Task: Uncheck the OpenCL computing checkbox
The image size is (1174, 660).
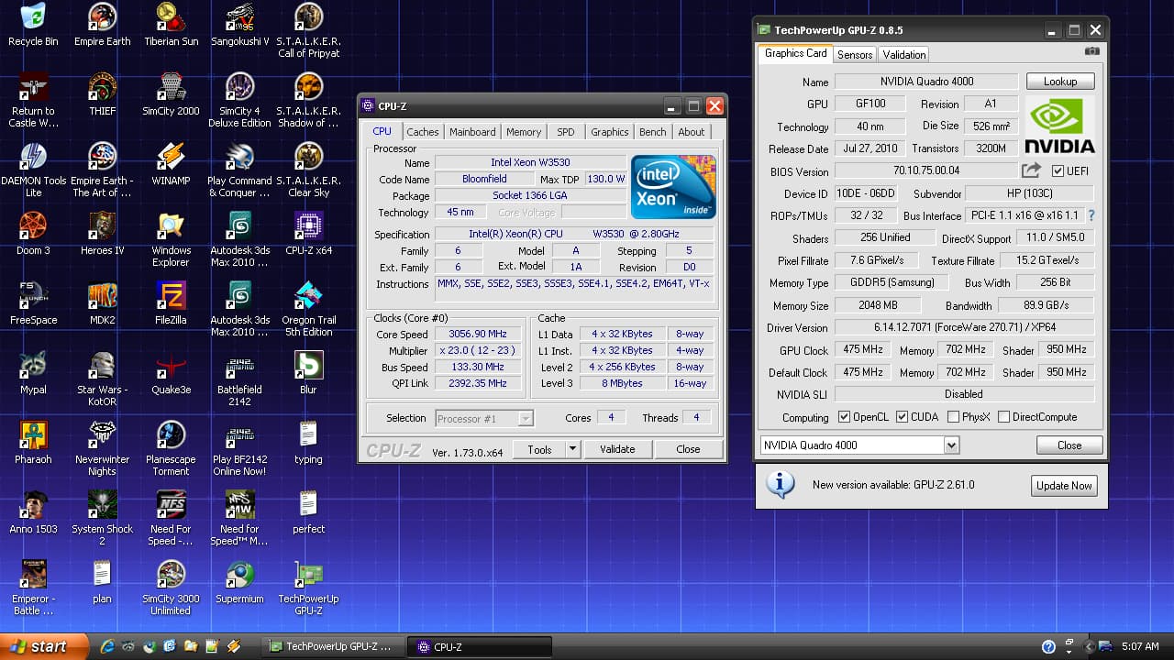Action: pos(844,417)
